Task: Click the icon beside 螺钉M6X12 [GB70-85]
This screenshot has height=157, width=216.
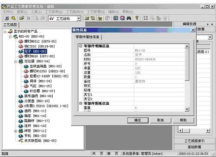Action: (x=21, y=41)
